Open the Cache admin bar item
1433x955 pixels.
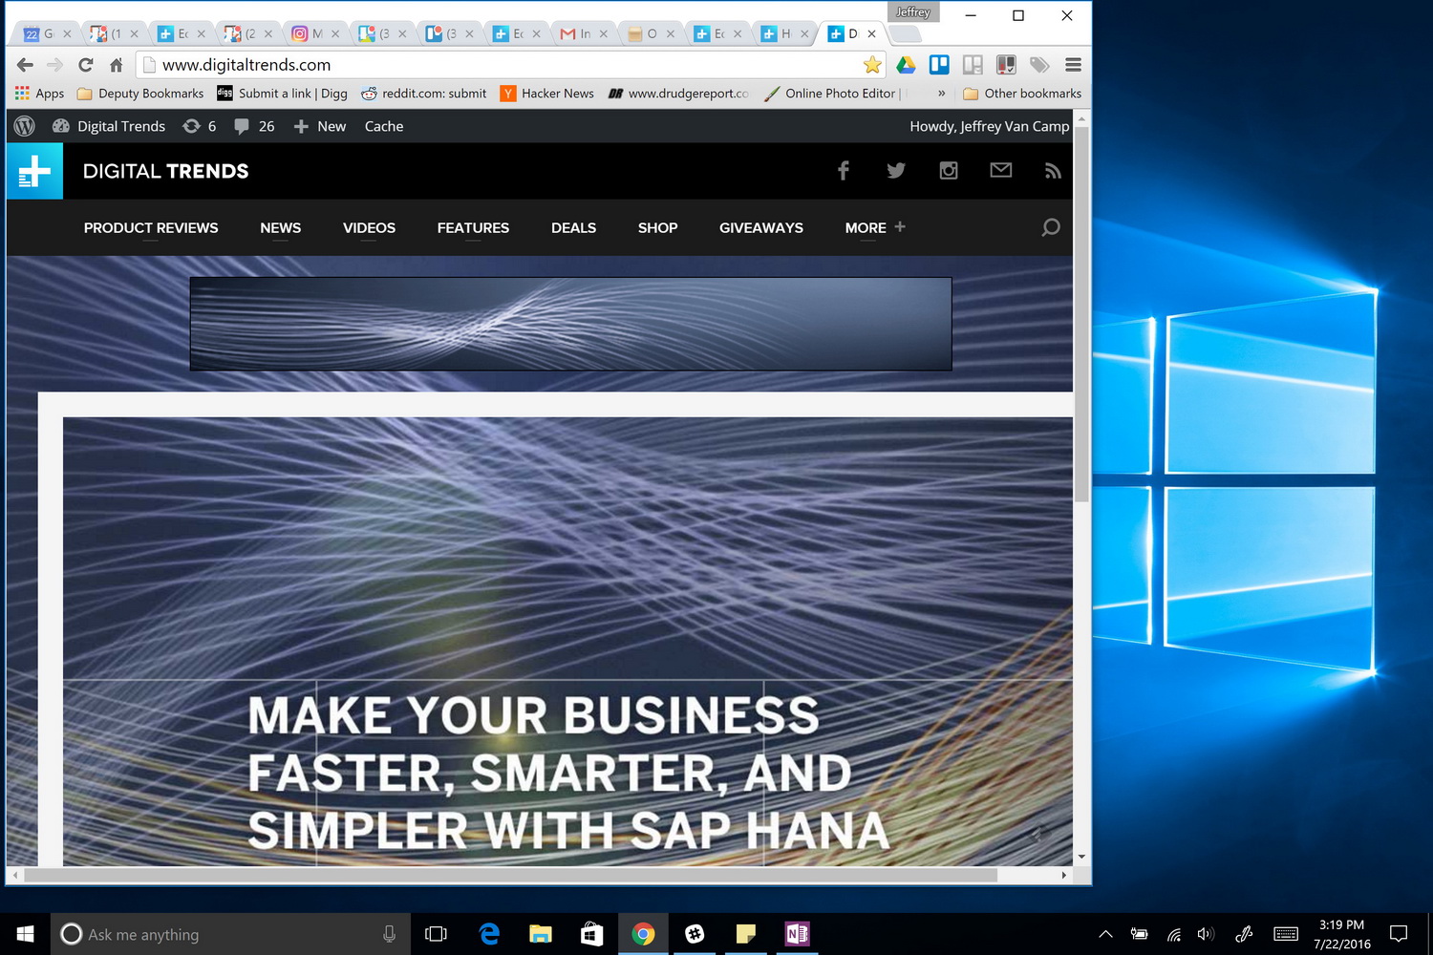[384, 126]
